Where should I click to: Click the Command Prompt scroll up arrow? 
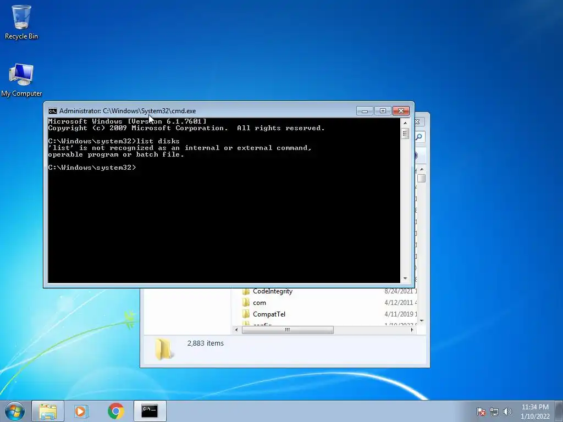[x=405, y=123]
